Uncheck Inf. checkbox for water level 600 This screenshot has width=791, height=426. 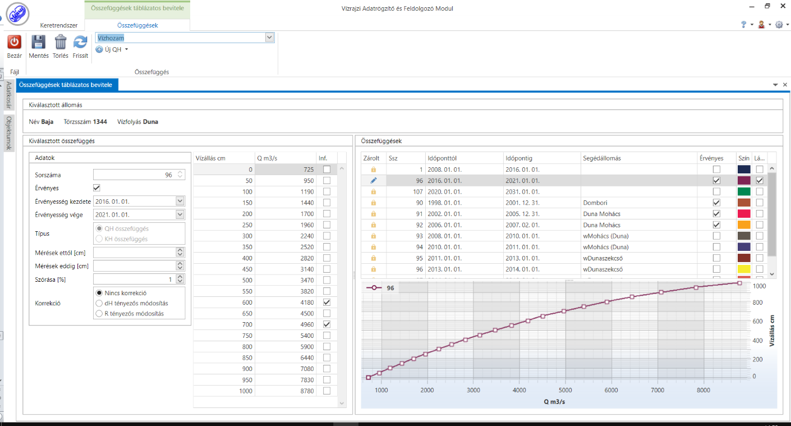click(x=326, y=303)
